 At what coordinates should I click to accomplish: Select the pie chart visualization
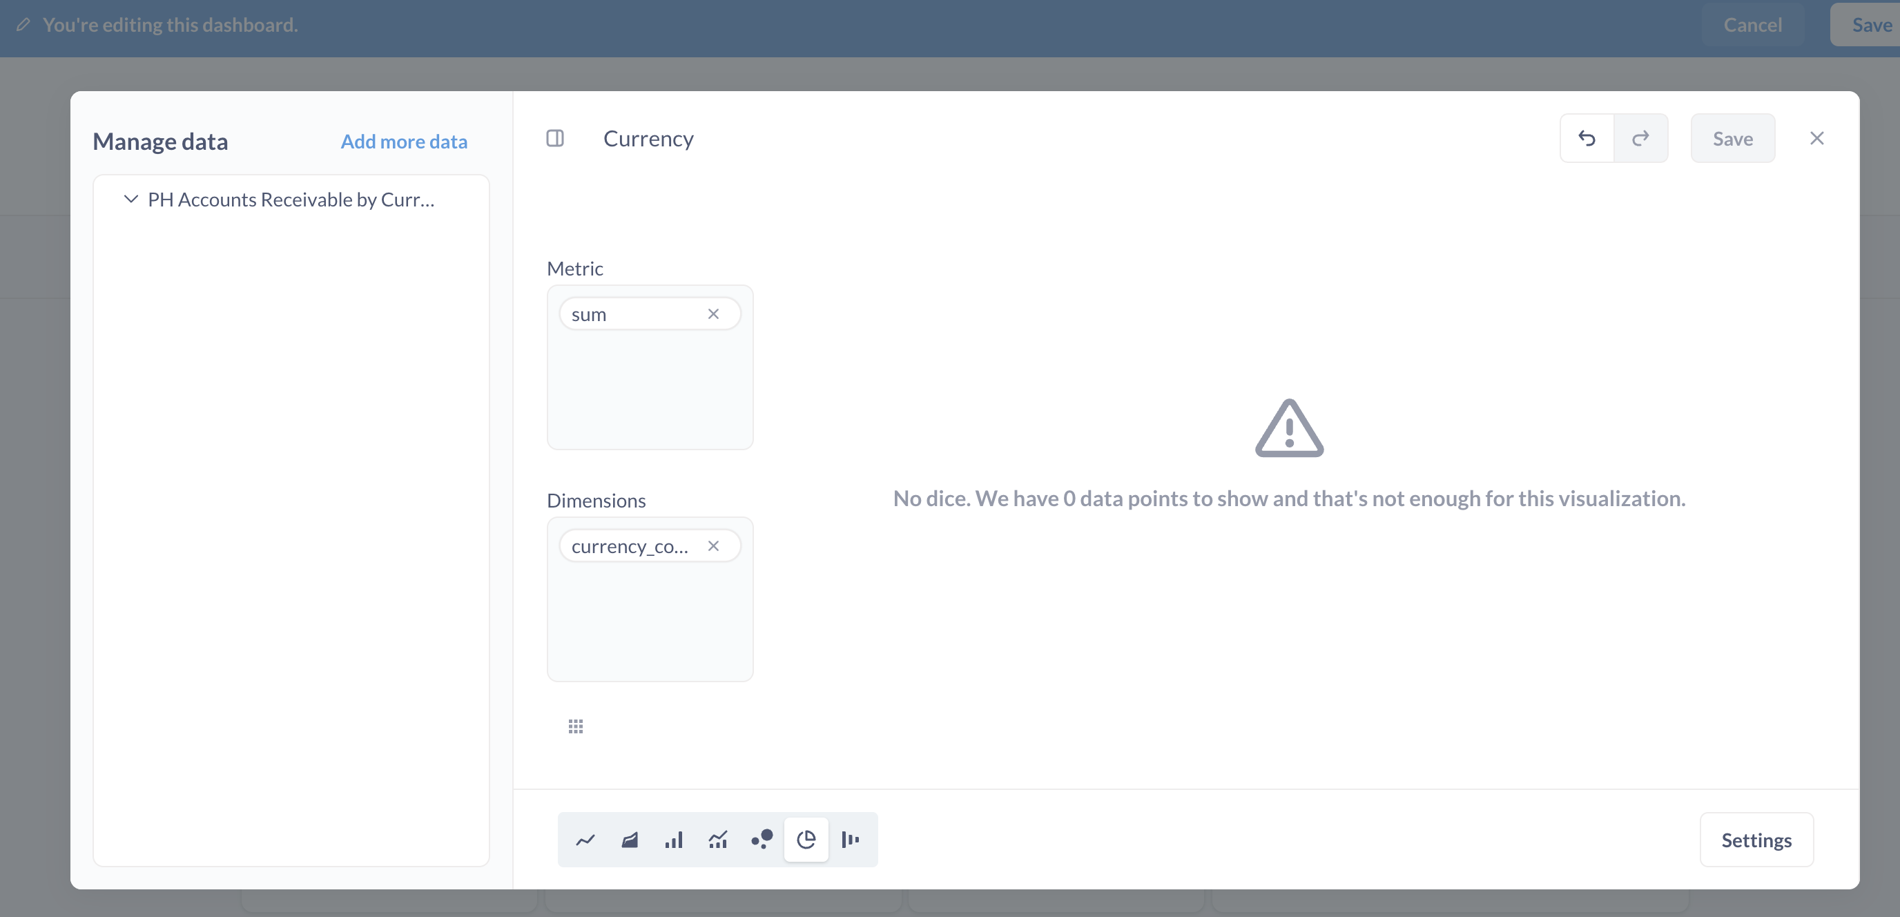pyautogui.click(x=806, y=840)
